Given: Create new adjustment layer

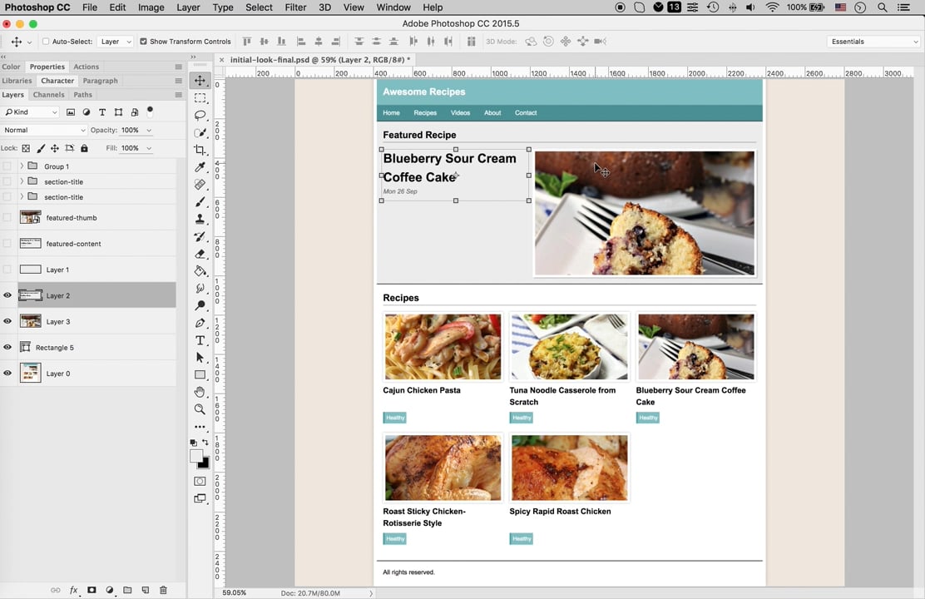Looking at the screenshot, I should pos(110,590).
